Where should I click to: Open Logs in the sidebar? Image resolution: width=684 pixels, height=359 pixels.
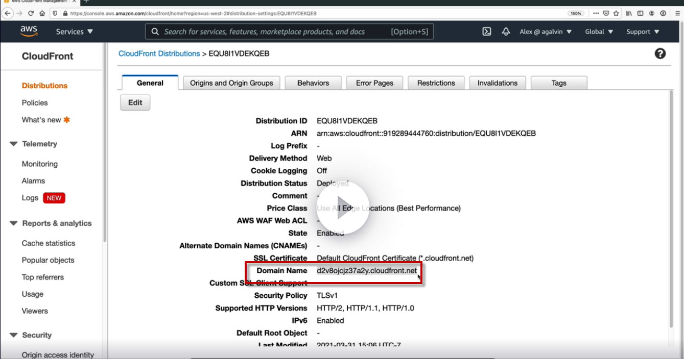(x=30, y=198)
